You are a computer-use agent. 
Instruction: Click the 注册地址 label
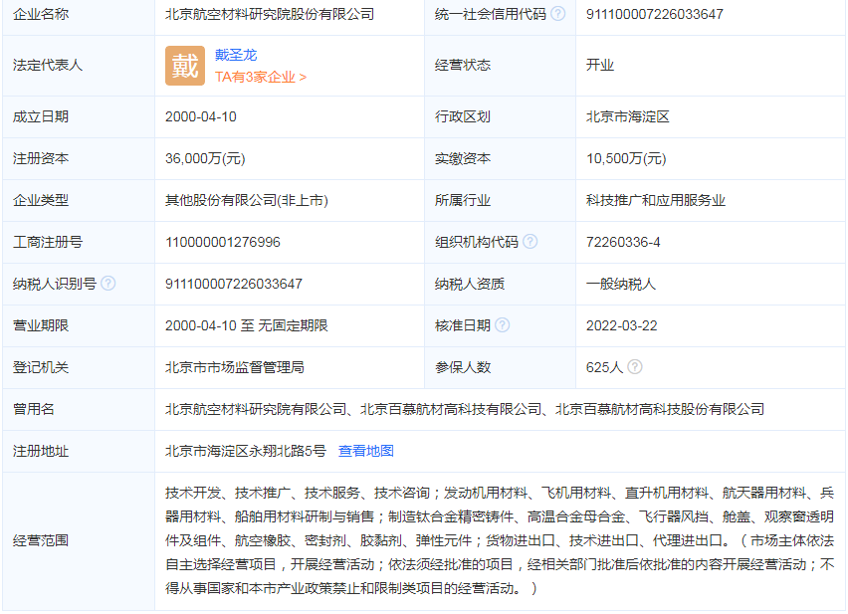[41, 451]
